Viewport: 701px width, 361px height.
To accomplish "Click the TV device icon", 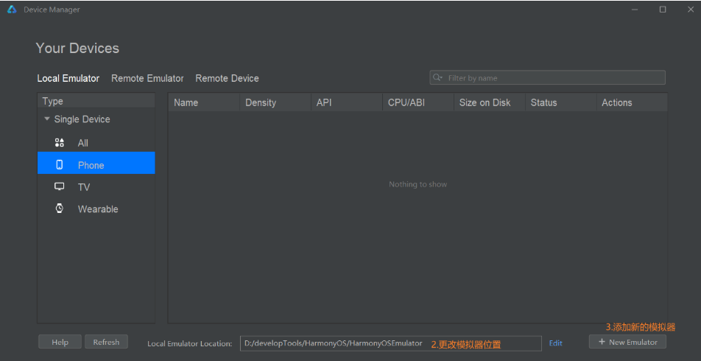I will coord(60,187).
